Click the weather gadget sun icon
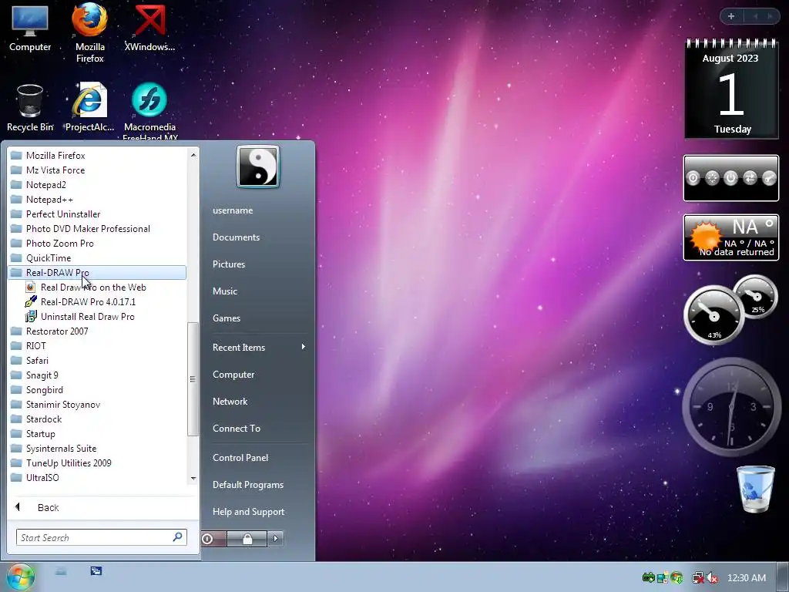 (705, 236)
